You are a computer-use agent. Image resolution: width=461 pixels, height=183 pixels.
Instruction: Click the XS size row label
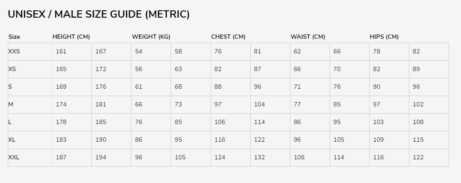pos(12,69)
